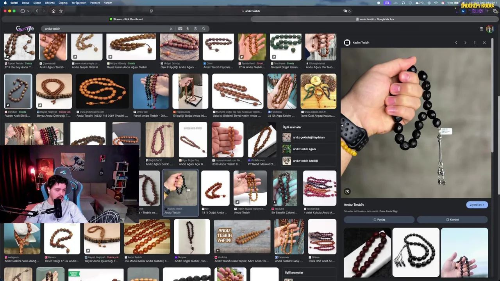Click the headphones menu bar icon
Viewport: 500px width, 281px height.
click(403, 3)
